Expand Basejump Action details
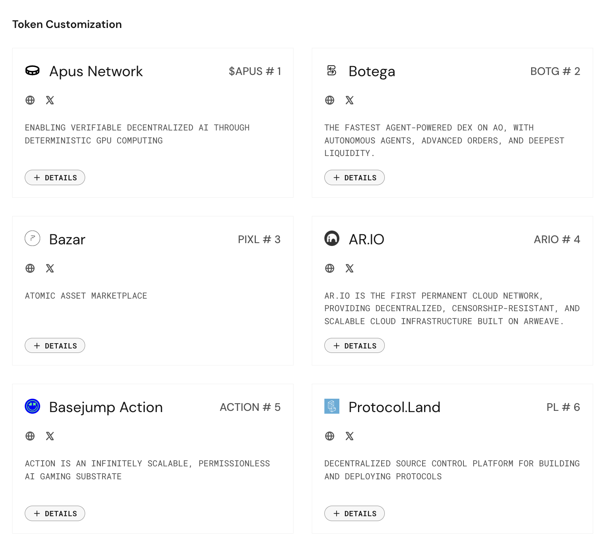This screenshot has height=547, width=609. (x=55, y=513)
